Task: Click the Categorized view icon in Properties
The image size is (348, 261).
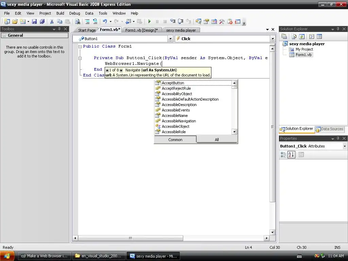Action: pyautogui.click(x=283, y=155)
